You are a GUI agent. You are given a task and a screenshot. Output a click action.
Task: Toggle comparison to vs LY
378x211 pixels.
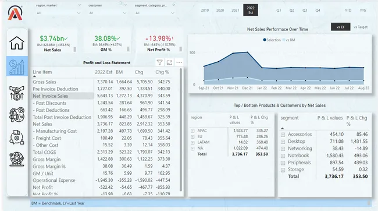pyautogui.click(x=340, y=27)
